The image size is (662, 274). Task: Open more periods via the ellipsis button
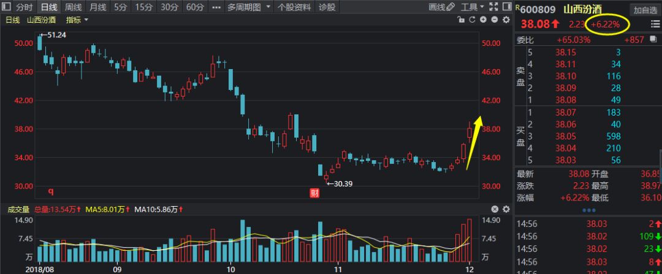(x=216, y=7)
